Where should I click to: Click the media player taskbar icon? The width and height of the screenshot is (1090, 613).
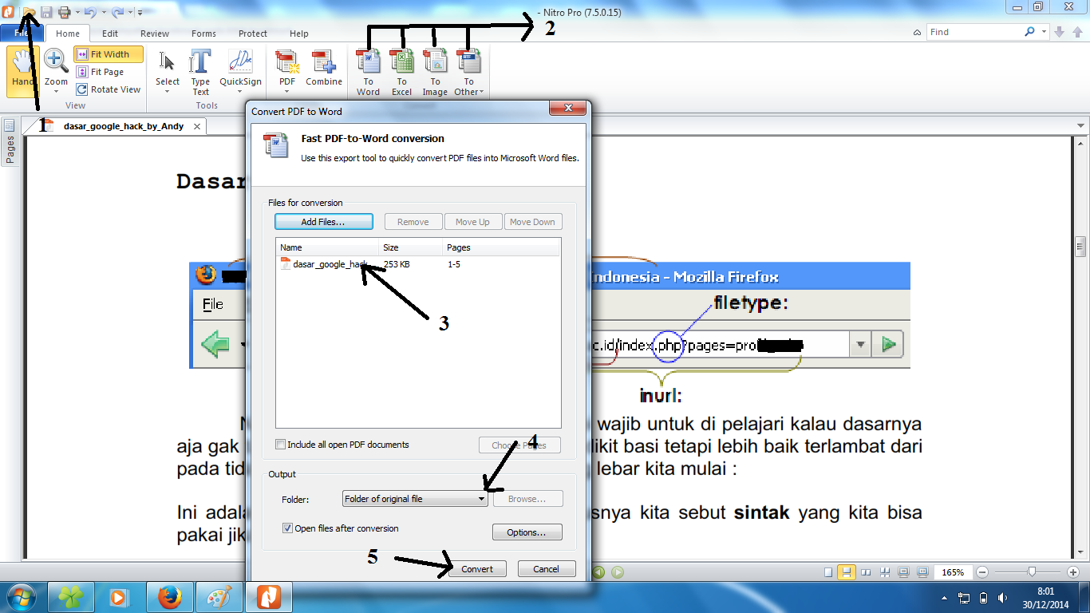pos(119,597)
